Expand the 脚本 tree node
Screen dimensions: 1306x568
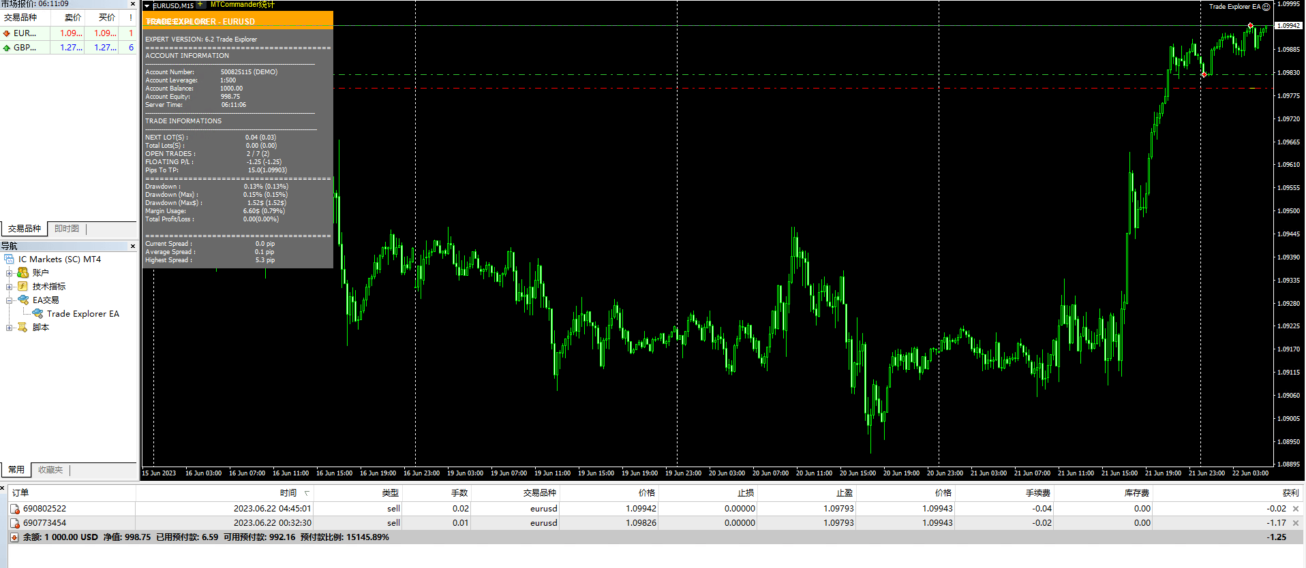10,328
